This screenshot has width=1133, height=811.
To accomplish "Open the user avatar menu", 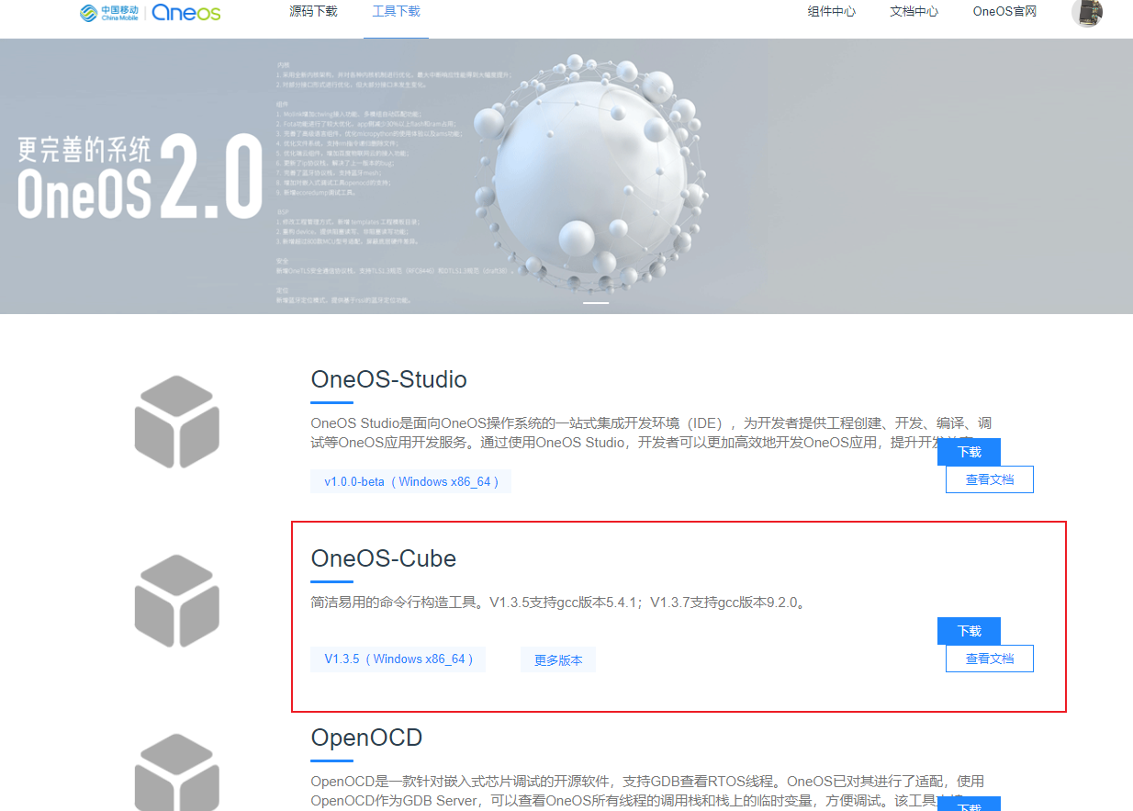I will pyautogui.click(x=1087, y=12).
